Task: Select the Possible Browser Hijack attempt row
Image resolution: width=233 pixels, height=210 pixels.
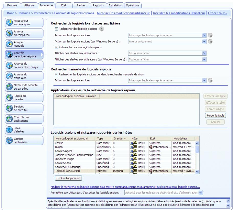Action: point(124,155)
